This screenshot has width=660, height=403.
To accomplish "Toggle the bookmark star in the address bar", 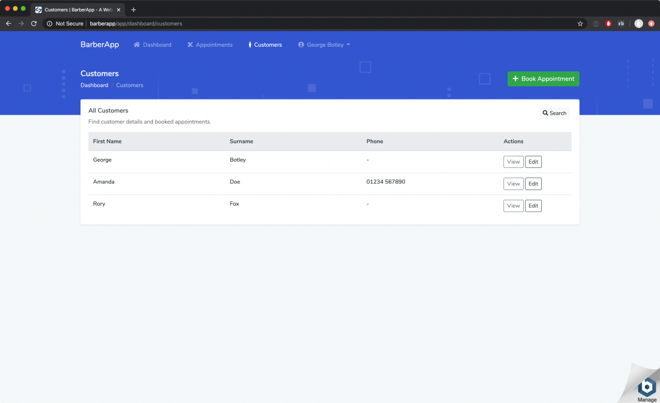I will click(580, 23).
